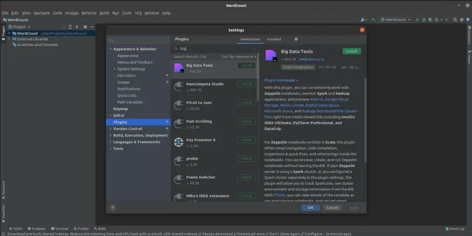
Task: Expand Appearance & Behavior settings group
Action: 111,49
